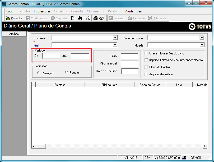This screenshot has width=214, height=162.
Task: Open the Ajuda menu
Action: click(129, 11)
